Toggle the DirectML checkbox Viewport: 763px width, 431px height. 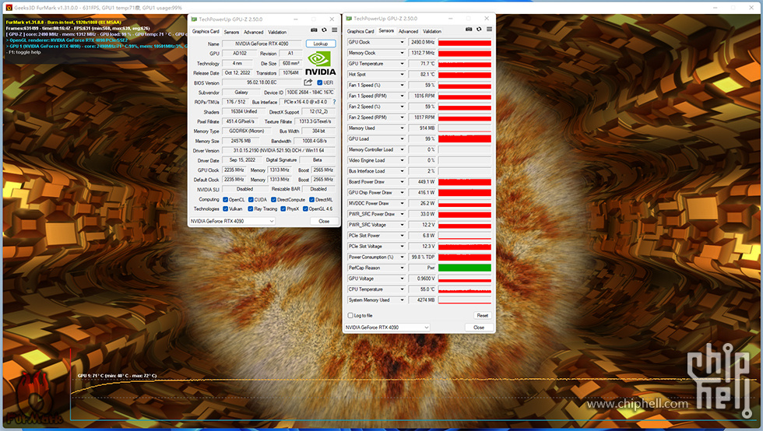[x=312, y=199]
